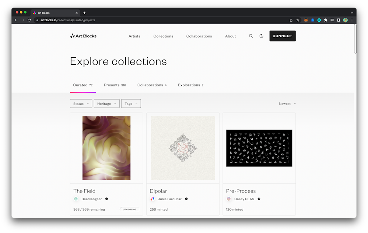
Task: Click Beervangeer's verified badge
Action: coord(106,199)
